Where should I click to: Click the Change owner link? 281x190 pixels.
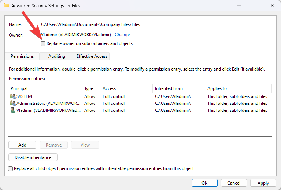point(122,35)
